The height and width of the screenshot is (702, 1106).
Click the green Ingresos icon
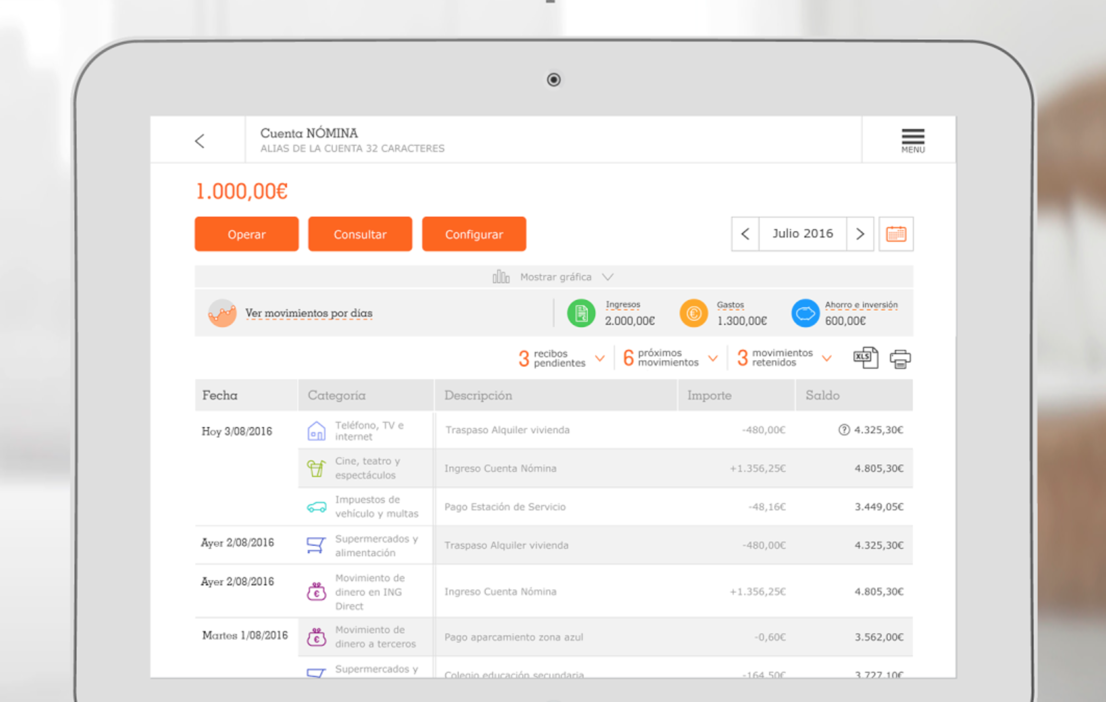pos(581,313)
